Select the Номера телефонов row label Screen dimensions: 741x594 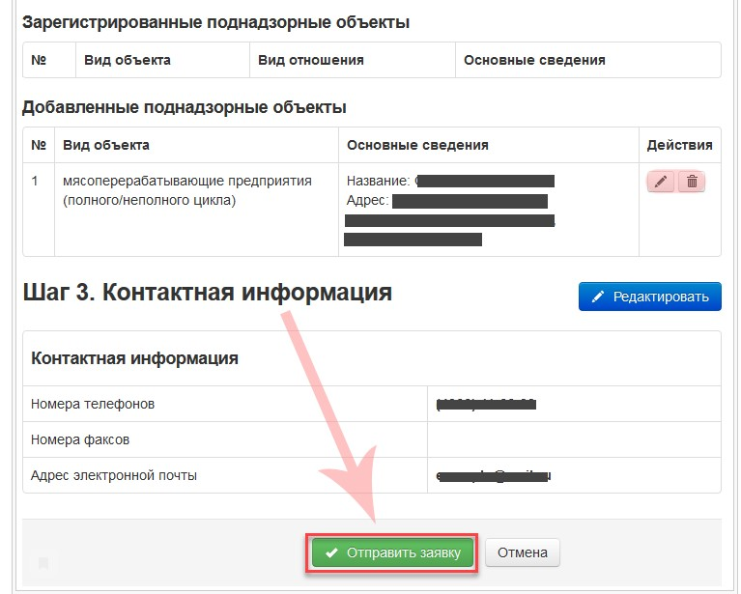[x=93, y=404]
